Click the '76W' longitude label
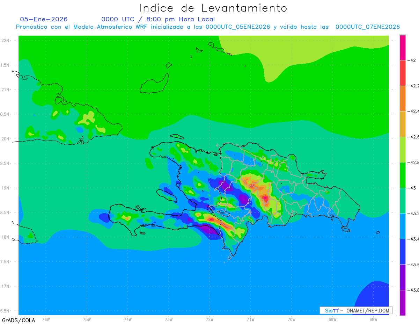This screenshot has width=419, height=324. coord(46,319)
